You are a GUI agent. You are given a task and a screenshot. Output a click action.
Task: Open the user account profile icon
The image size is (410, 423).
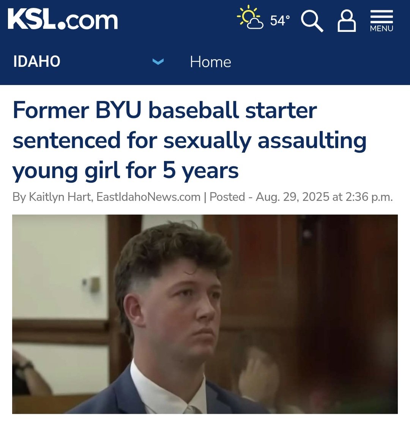[x=347, y=21]
